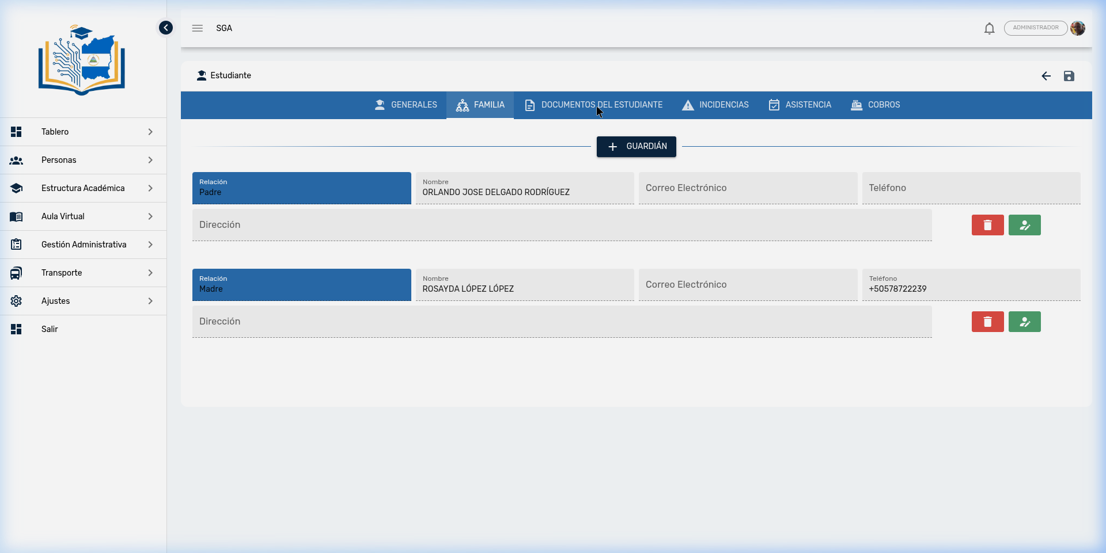Click the administrator profile avatar
This screenshot has width=1106, height=553.
click(x=1078, y=28)
